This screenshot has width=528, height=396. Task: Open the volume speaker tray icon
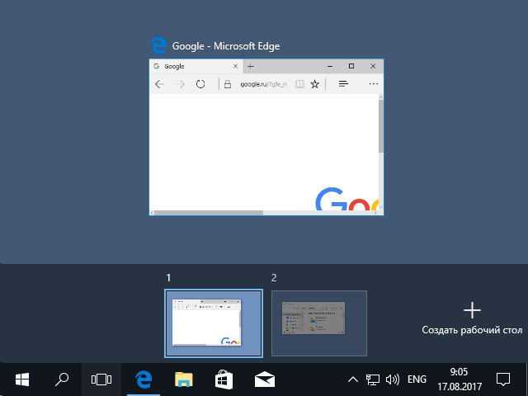pyautogui.click(x=393, y=379)
